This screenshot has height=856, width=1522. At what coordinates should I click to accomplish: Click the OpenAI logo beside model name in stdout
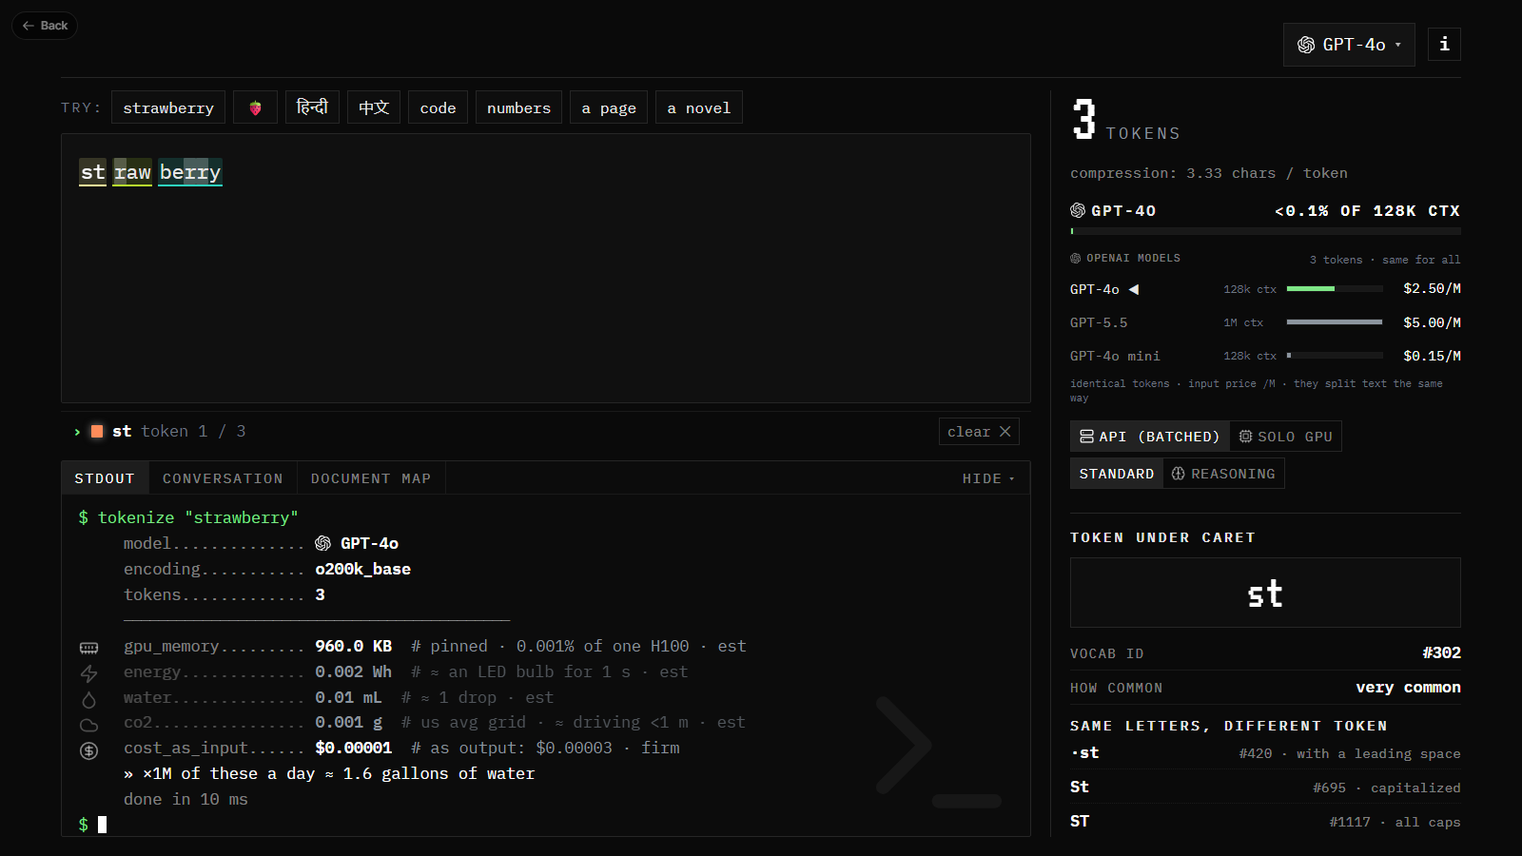coord(323,543)
